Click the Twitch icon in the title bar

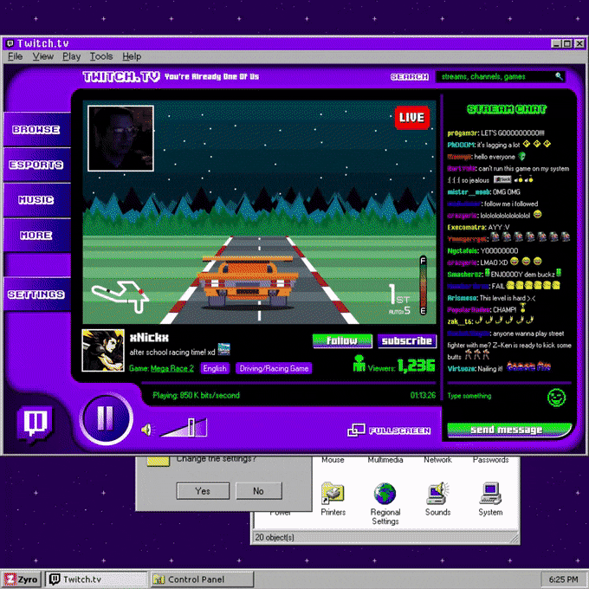pyautogui.click(x=10, y=43)
